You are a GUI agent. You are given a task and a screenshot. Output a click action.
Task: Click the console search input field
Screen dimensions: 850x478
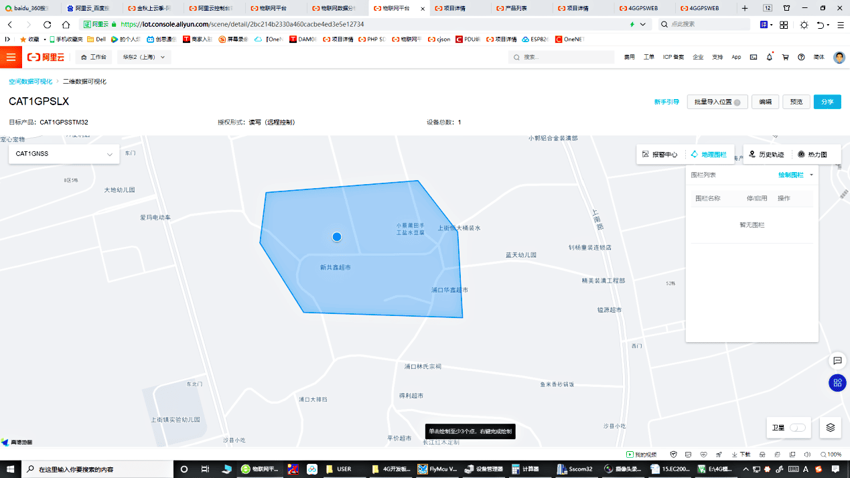[x=561, y=57]
